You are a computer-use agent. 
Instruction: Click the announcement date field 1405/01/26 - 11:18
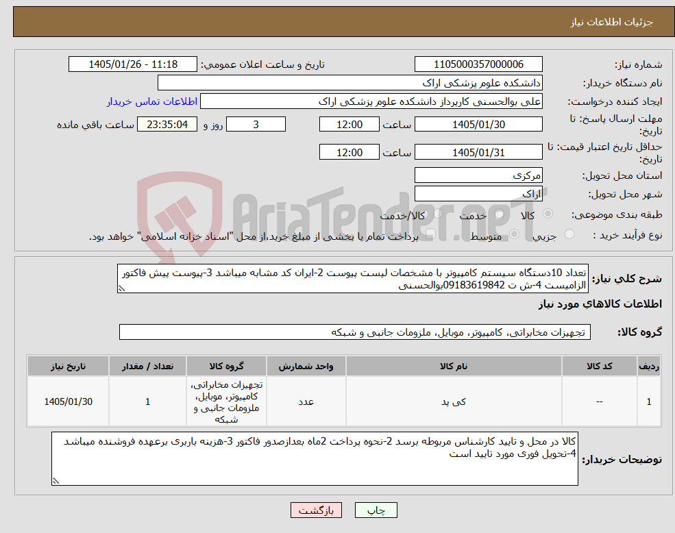coord(132,64)
